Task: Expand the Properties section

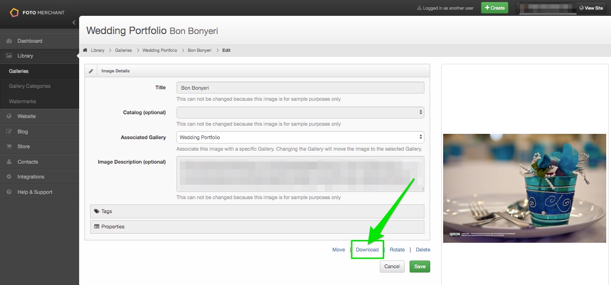Action: click(257, 226)
